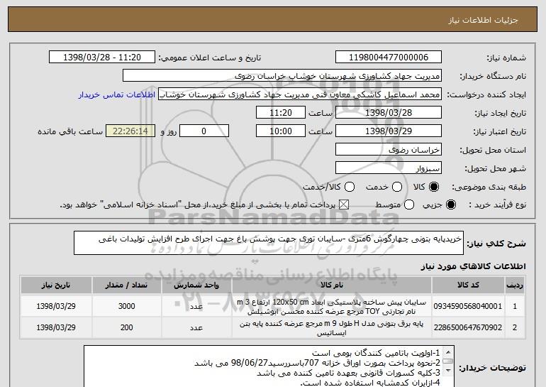Image resolution: width=546 pixels, height=387 pixels.
Task: Click the buyer organization name field
Action: (x=282, y=76)
